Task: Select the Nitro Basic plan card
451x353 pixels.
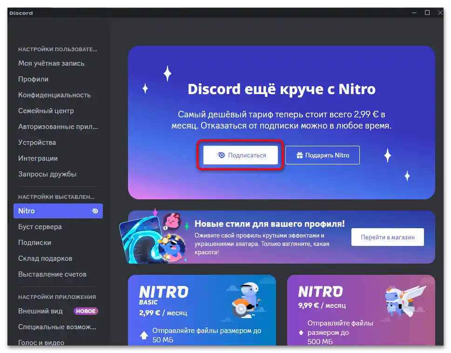Action: point(202,310)
